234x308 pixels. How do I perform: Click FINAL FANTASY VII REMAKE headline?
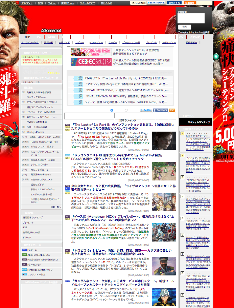pos(126,96)
